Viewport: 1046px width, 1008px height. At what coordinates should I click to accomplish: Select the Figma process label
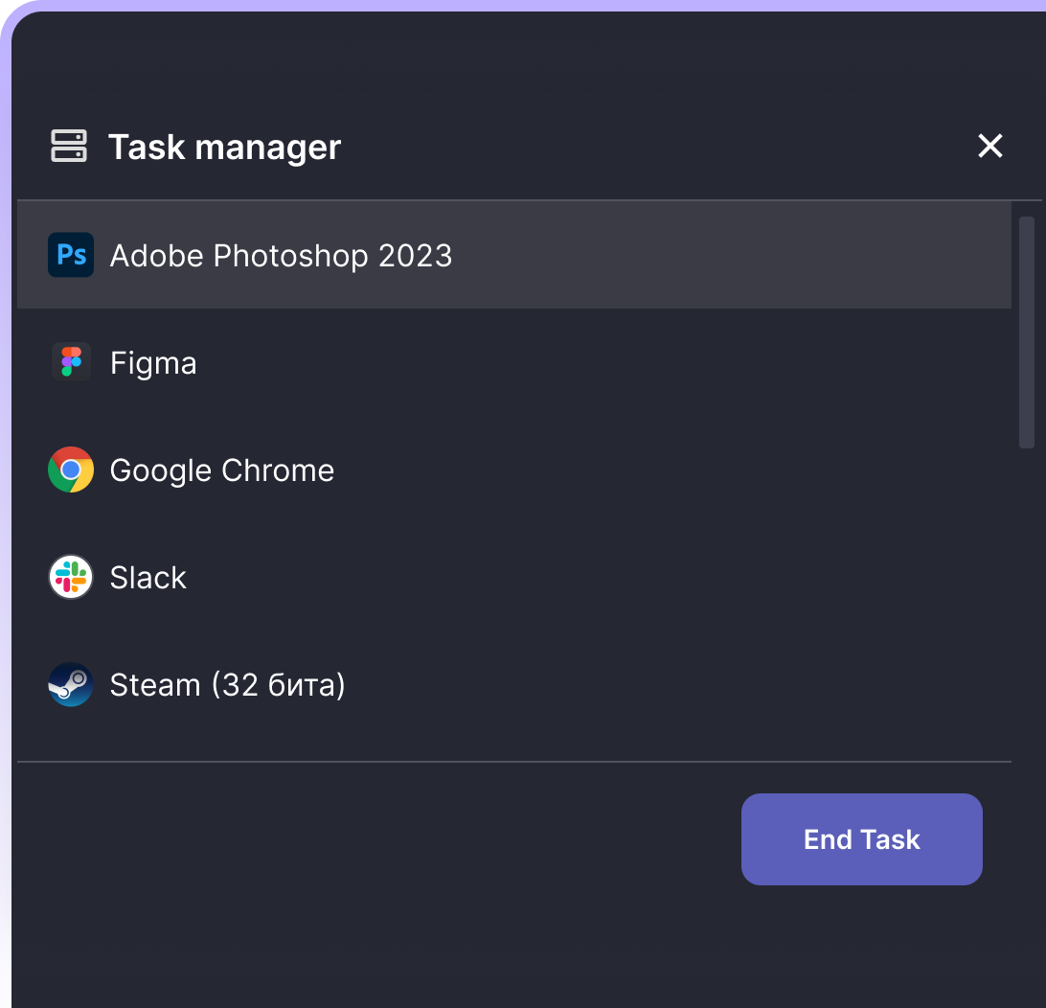(153, 363)
